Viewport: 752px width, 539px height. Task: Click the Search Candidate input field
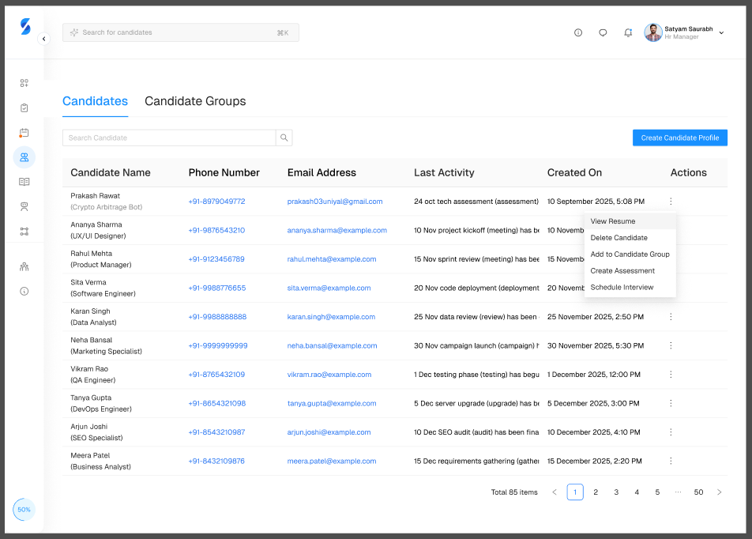pos(169,138)
